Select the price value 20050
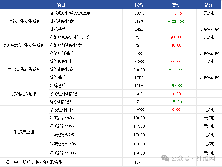Screen dimensions: 222x167 [x=139, y=70]
